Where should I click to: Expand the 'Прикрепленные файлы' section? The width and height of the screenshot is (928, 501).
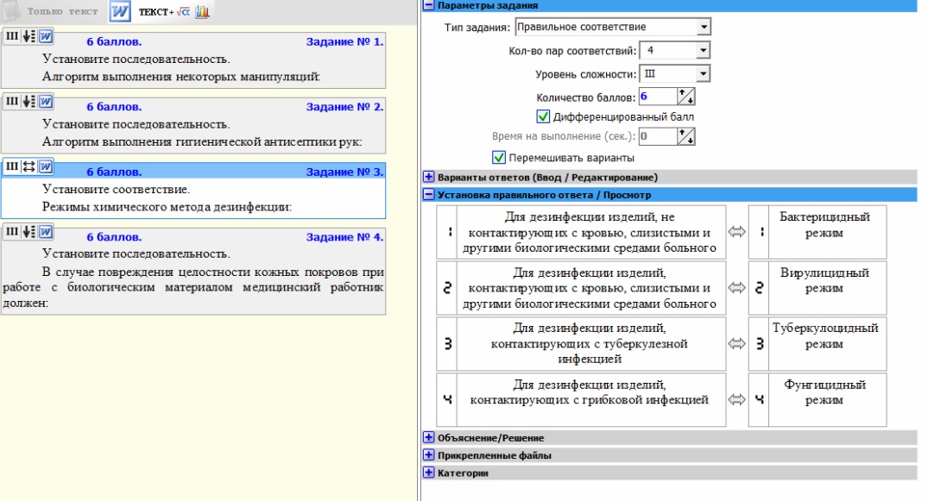(x=428, y=454)
